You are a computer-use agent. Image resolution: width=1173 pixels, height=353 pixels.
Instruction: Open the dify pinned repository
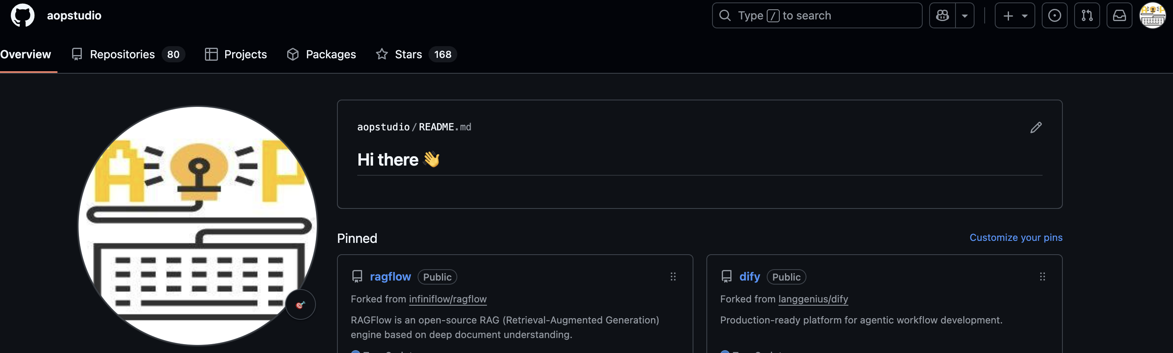pyautogui.click(x=749, y=276)
